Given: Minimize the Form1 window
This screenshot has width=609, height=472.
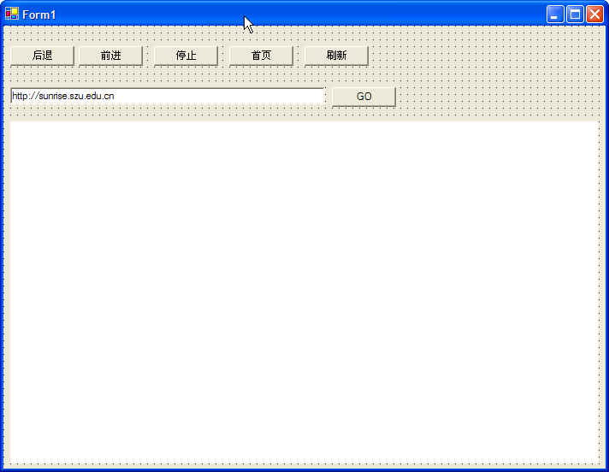Looking at the screenshot, I should click(x=555, y=14).
